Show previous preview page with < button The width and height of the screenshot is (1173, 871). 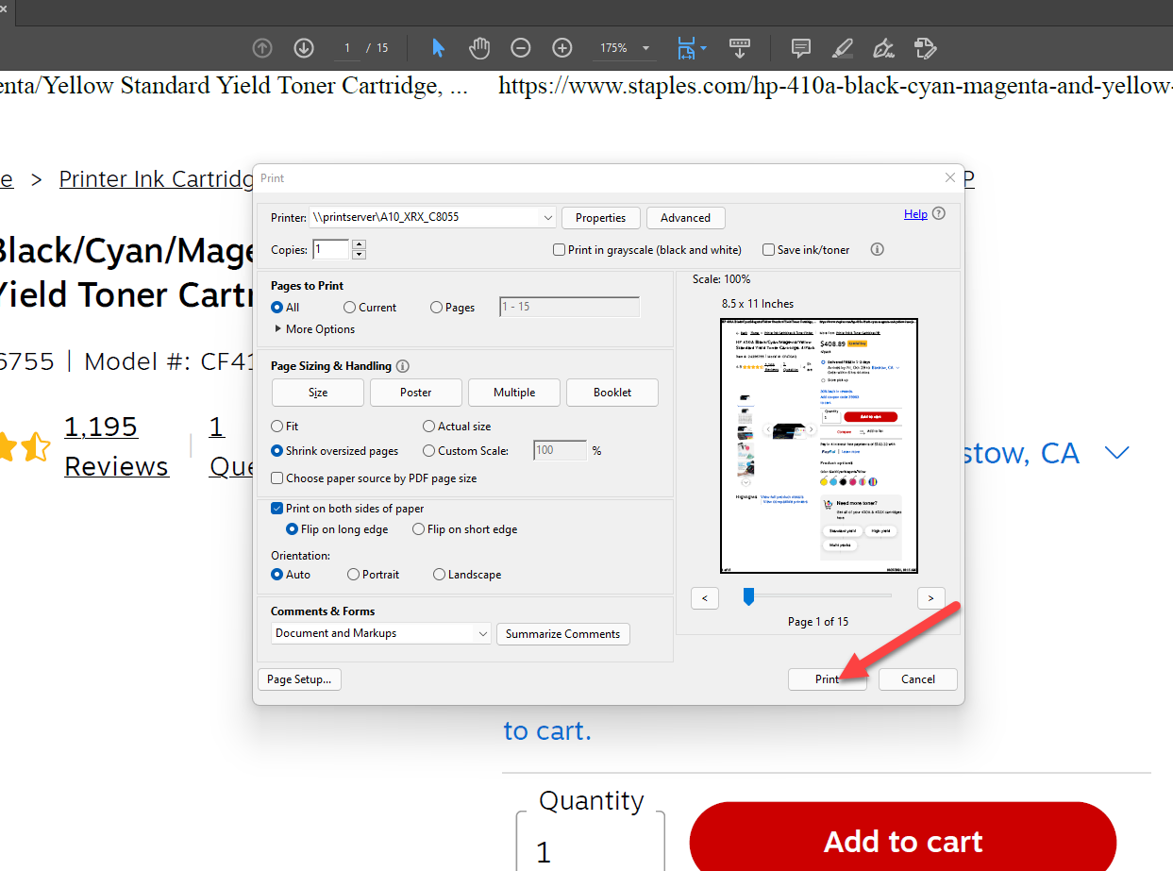[705, 598]
